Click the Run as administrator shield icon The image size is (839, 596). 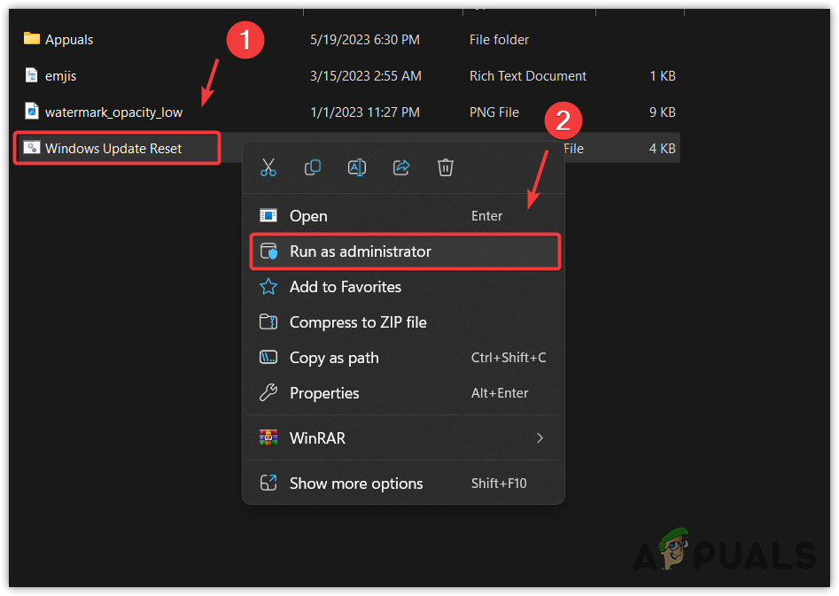pyautogui.click(x=268, y=252)
